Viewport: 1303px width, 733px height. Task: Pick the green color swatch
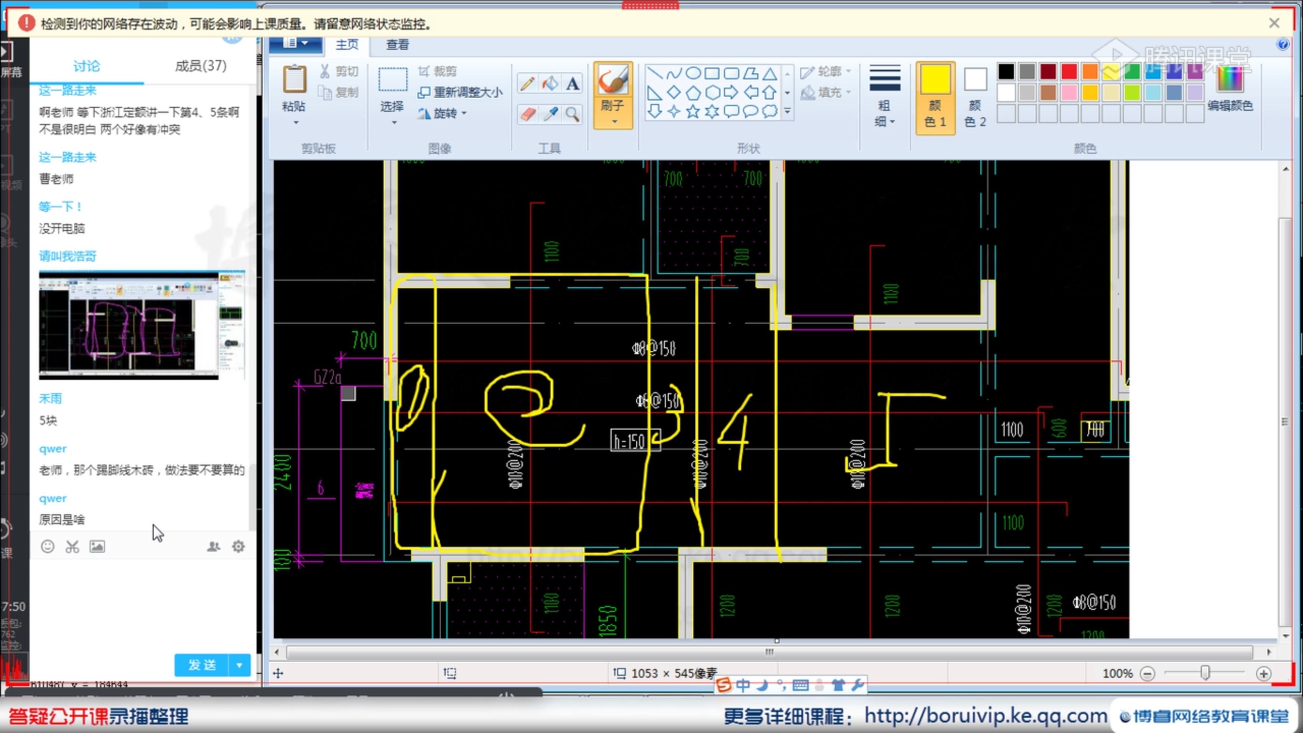coord(1132,72)
